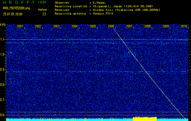Select the AirSpy mini receiver text
This screenshot has height=121, width=191.
tap(126, 10)
